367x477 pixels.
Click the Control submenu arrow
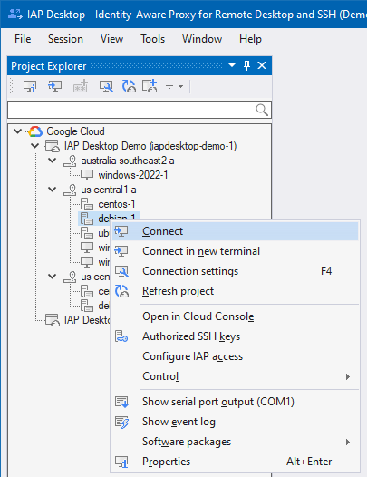click(348, 376)
